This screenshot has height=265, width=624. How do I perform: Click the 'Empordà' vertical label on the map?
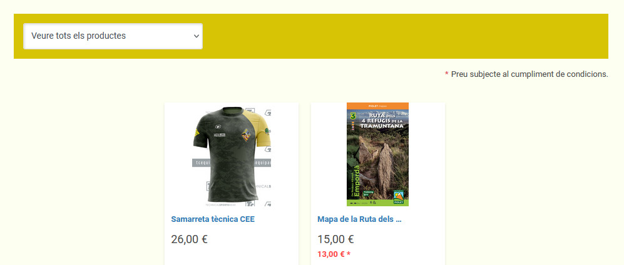[x=357, y=181]
